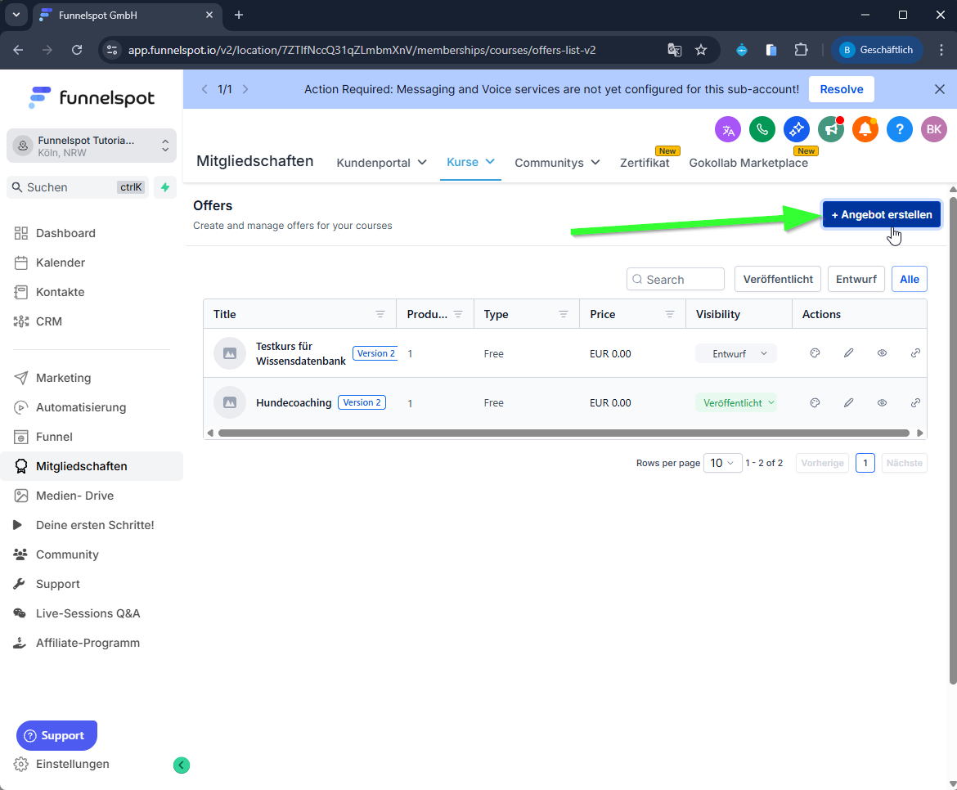This screenshot has width=957, height=790.
Task: Focus the offers Search field
Action: click(675, 279)
